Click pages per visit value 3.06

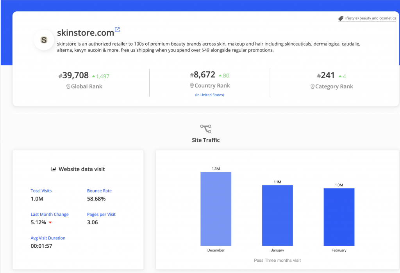click(92, 222)
